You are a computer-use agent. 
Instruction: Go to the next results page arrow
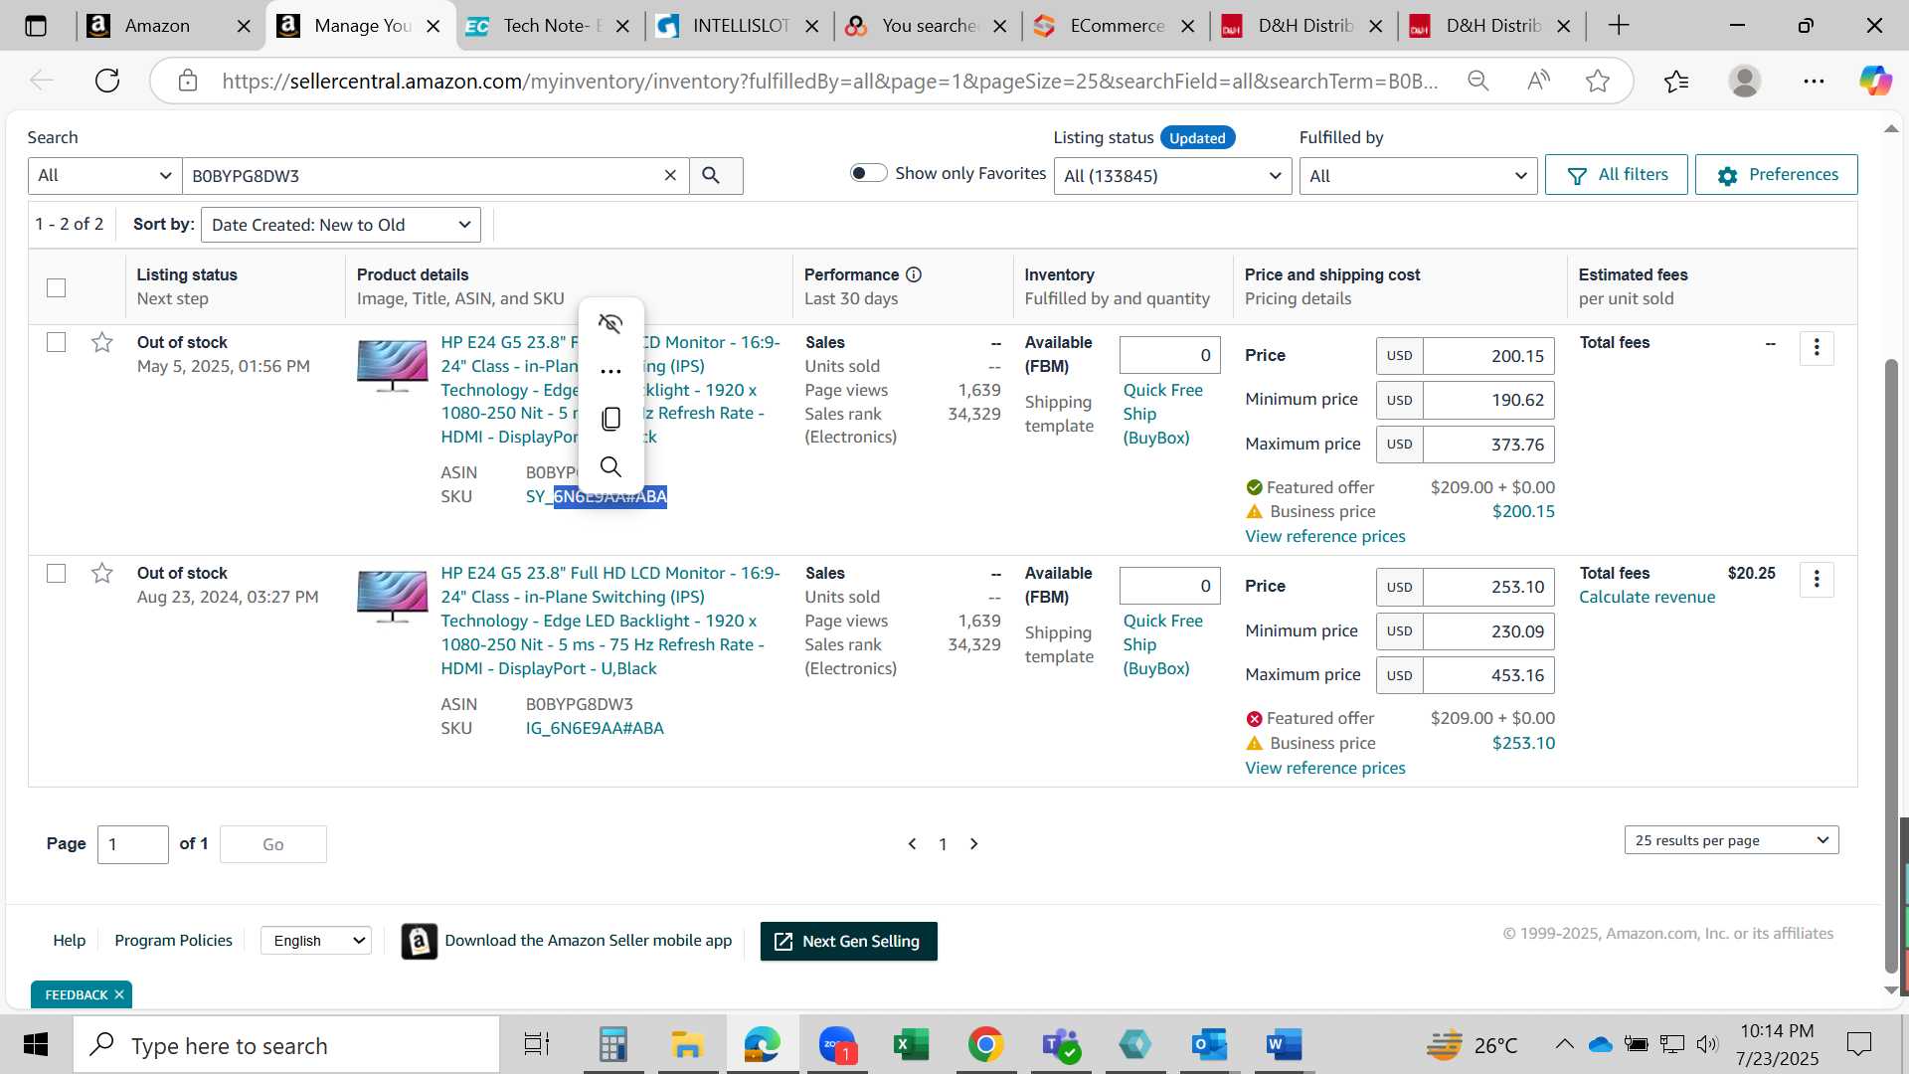coord(974,844)
